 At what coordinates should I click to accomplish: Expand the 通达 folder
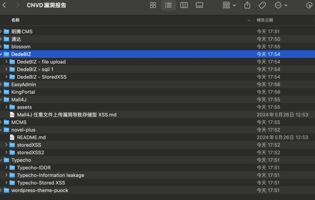1,39
